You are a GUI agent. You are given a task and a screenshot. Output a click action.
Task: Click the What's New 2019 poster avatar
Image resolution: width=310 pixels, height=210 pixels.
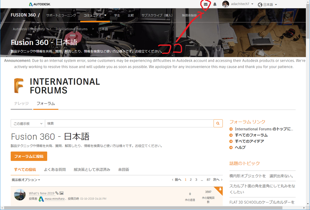pyautogui.click(x=20, y=195)
